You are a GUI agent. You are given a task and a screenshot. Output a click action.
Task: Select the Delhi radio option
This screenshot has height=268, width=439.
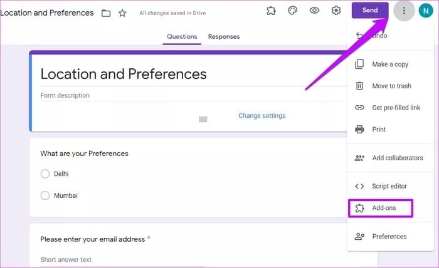45,174
